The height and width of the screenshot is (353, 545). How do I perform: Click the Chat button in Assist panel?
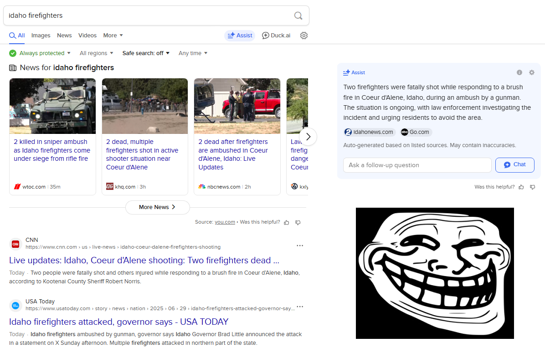click(x=515, y=165)
